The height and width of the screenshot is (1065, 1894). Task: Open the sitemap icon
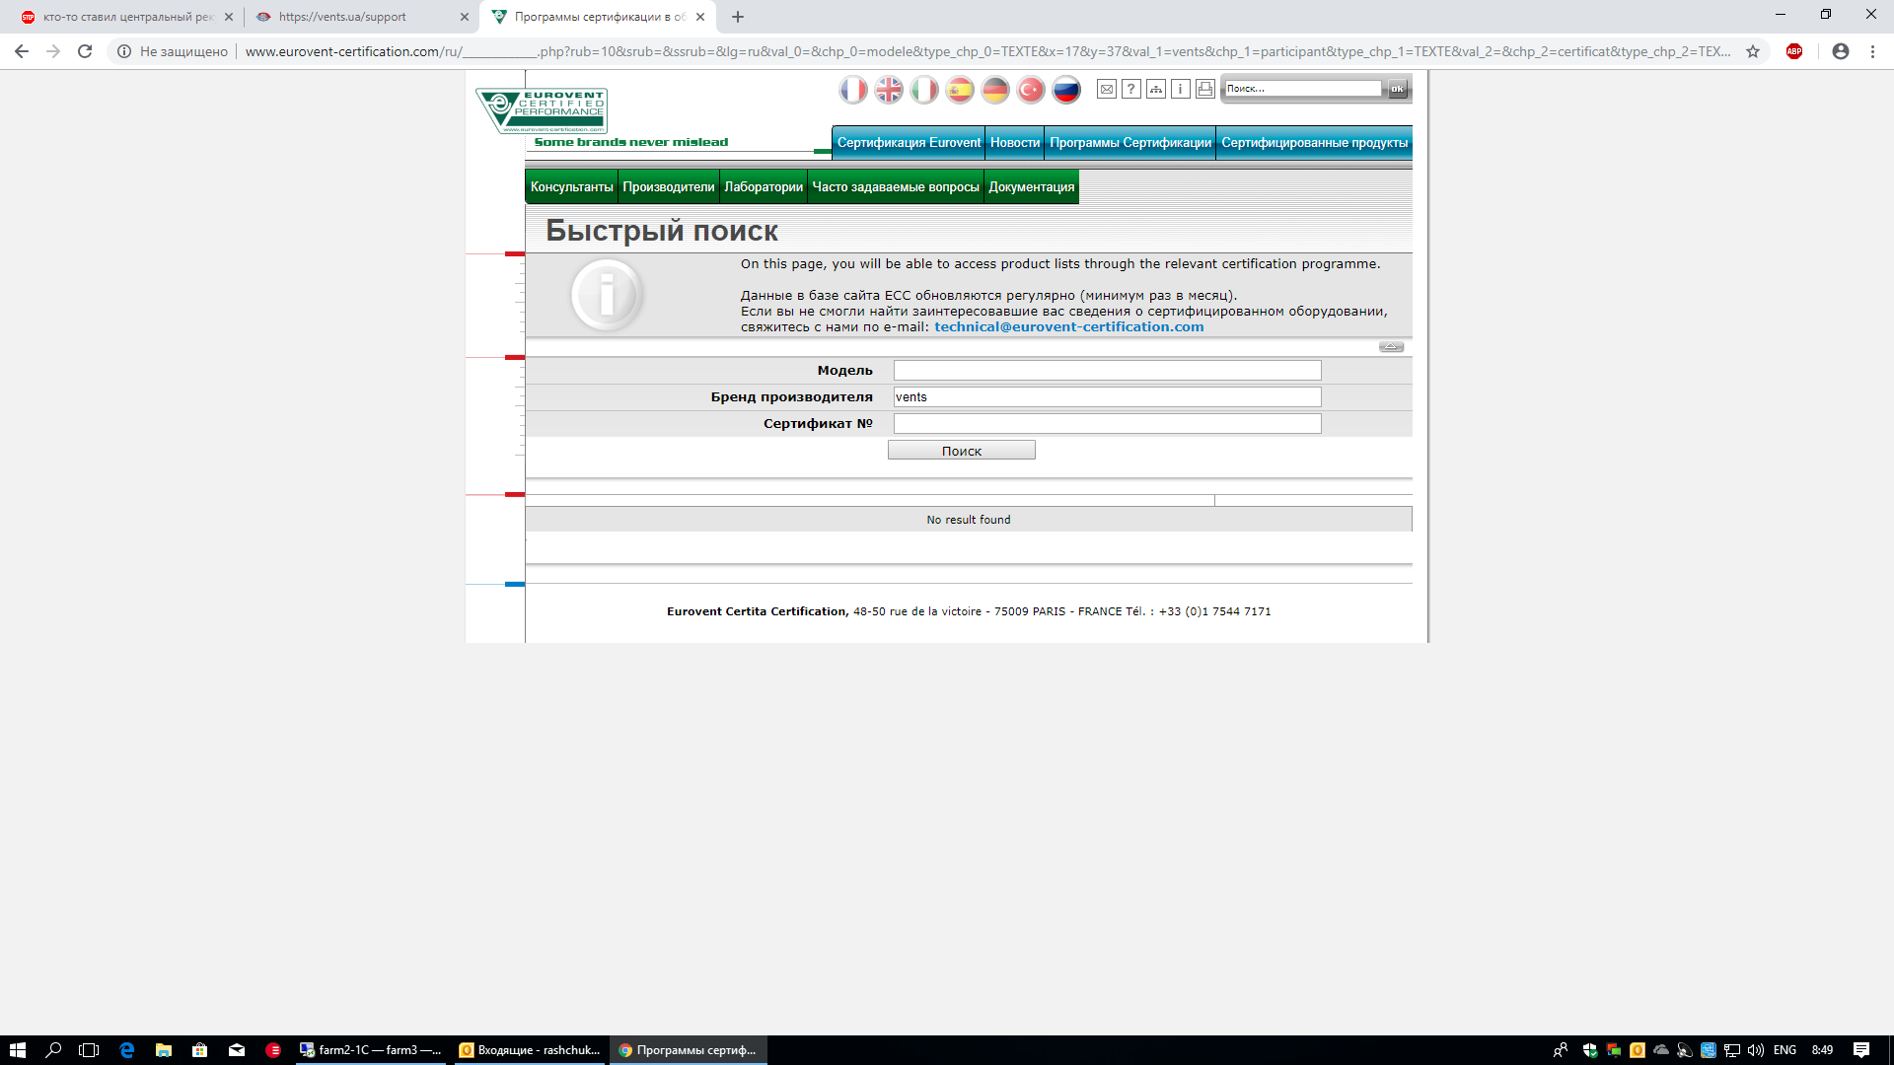coord(1156,90)
